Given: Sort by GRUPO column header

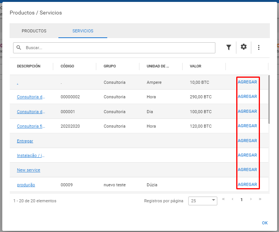Looking at the screenshot, I should click(110, 66).
